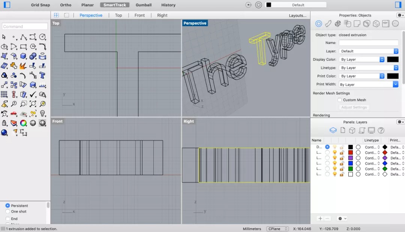Toggle Ortho mode
The image size is (405, 232).
[x=66, y=5]
